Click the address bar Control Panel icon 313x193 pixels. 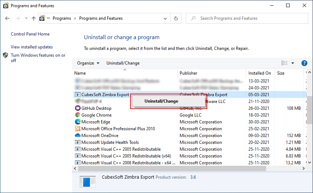42,18
